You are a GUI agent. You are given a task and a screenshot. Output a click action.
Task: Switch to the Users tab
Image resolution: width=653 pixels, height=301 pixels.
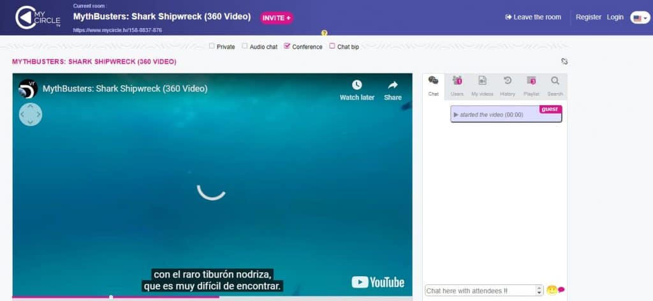pos(457,87)
